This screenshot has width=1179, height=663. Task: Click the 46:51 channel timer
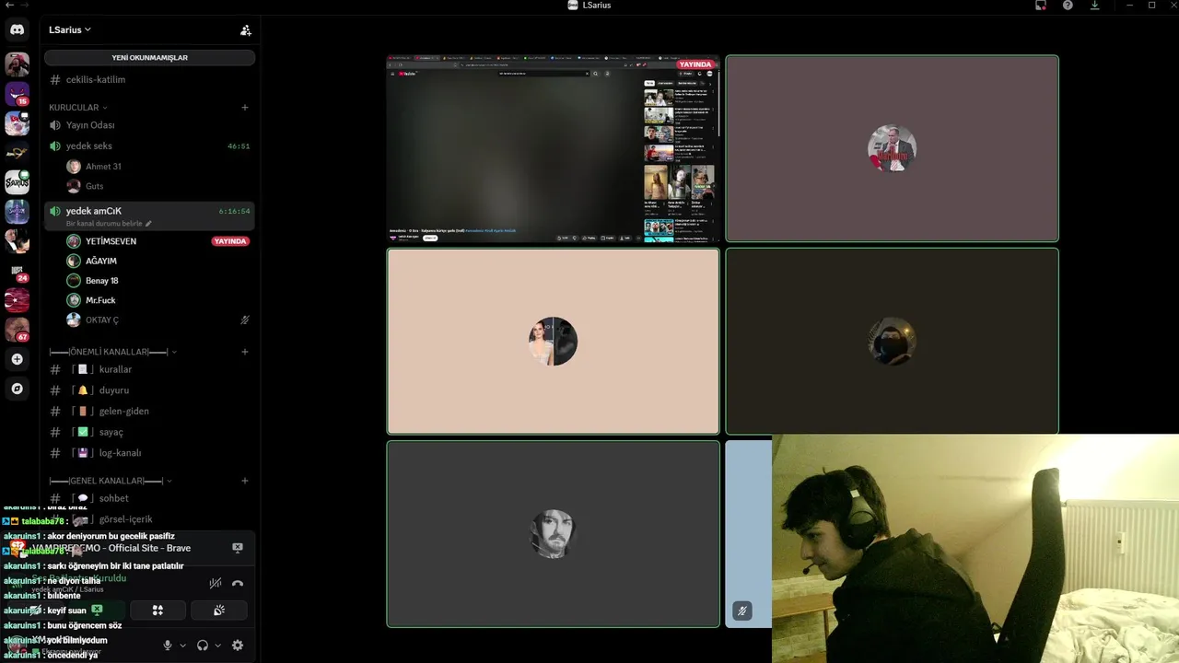click(239, 146)
